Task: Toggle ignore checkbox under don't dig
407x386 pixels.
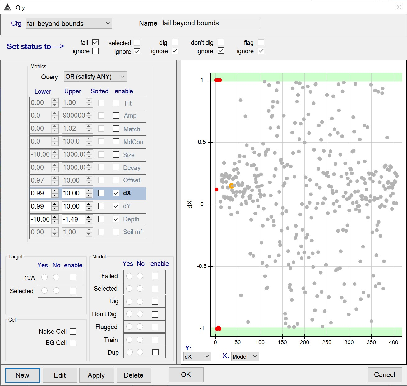Action: (221, 50)
